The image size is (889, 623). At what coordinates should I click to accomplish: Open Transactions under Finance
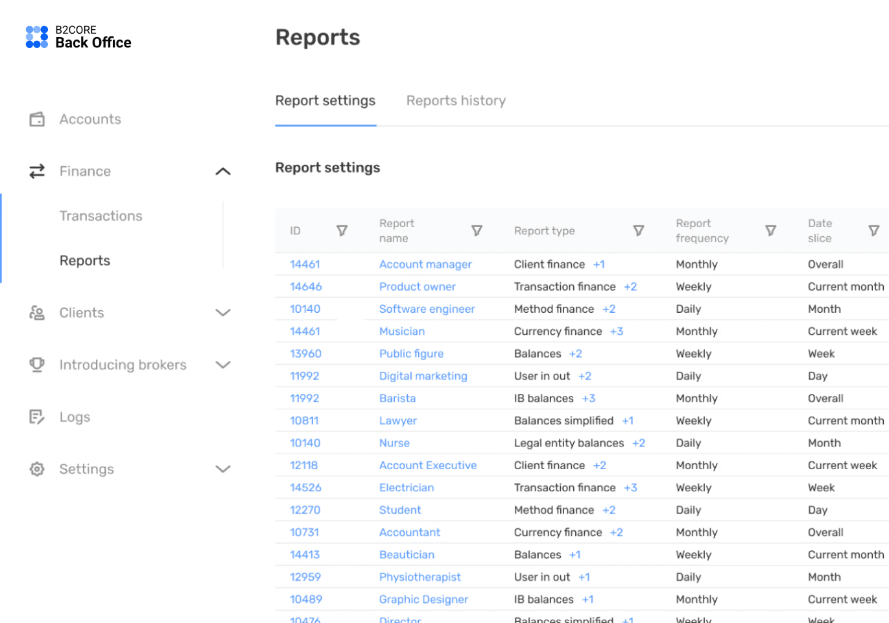click(x=101, y=216)
